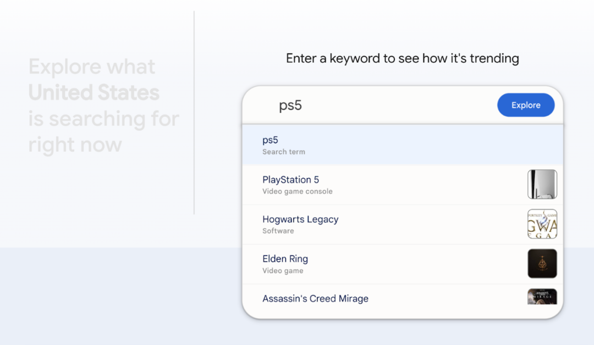This screenshot has height=345, width=594.
Task: Click the 'Video game console' subtitle
Action: [x=297, y=192]
